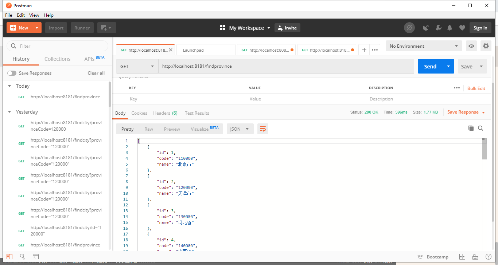The image size is (498, 265).
Task: Select the Visualize response view
Action: [x=205, y=129]
